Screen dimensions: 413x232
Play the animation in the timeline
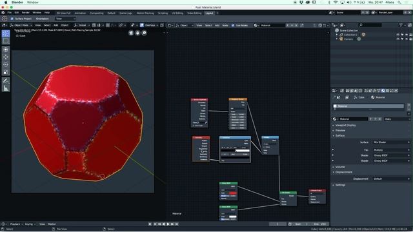click(x=168, y=224)
